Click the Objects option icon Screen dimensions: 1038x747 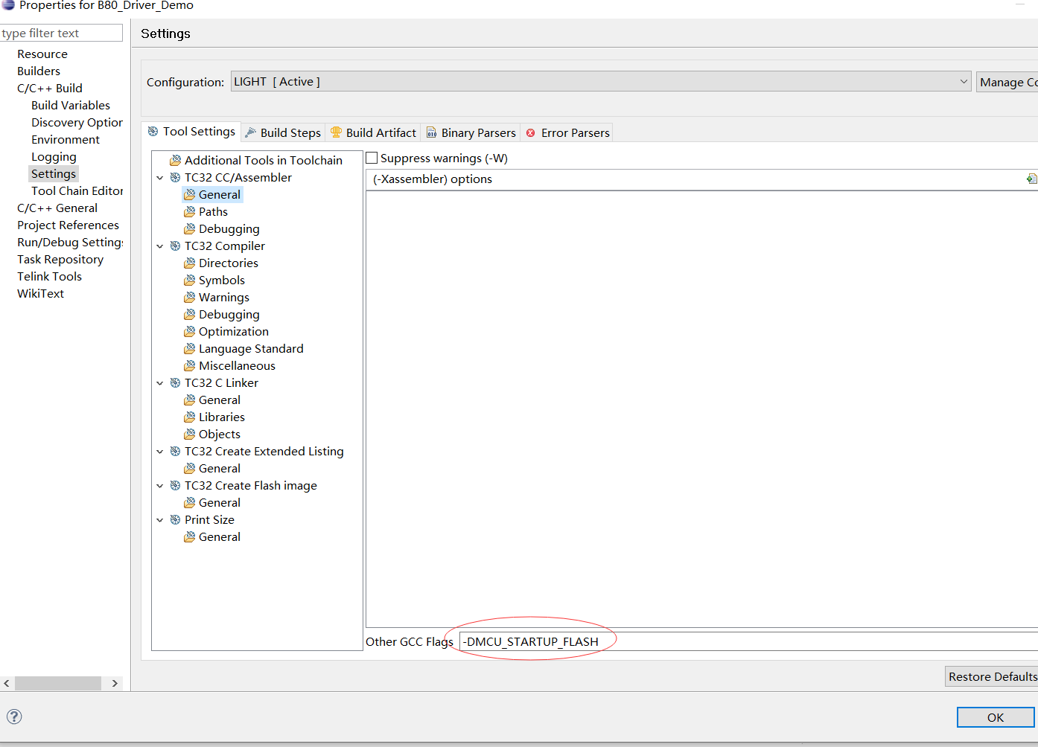[190, 434]
